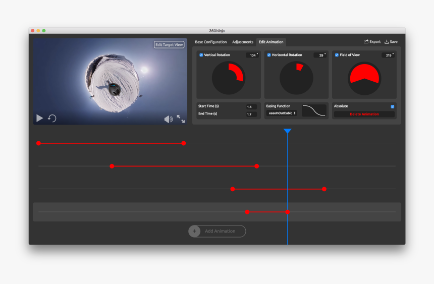The width and height of the screenshot is (434, 284).
Task: Click the Vertical Rotation dial
Action: 228,78
